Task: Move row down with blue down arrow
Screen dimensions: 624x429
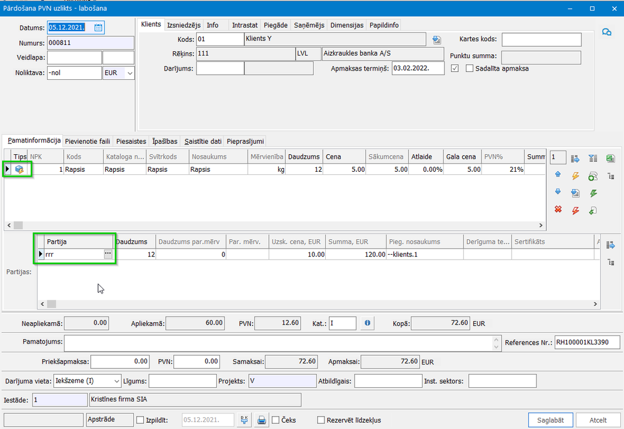Action: click(x=558, y=192)
